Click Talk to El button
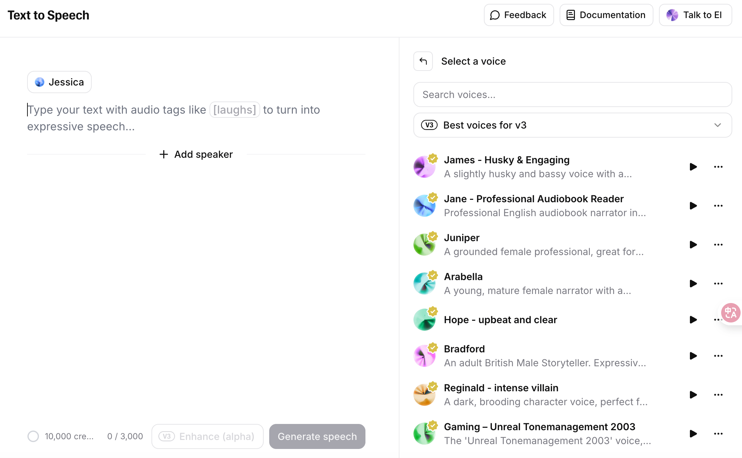The height and width of the screenshot is (458, 742). pos(695,15)
